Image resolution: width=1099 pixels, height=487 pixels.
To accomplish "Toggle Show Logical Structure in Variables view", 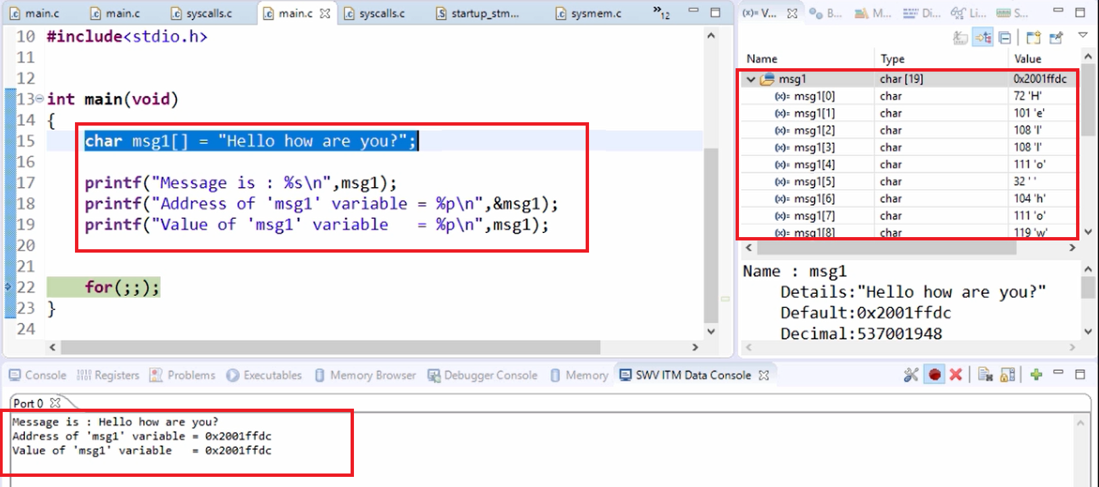I will click(983, 38).
